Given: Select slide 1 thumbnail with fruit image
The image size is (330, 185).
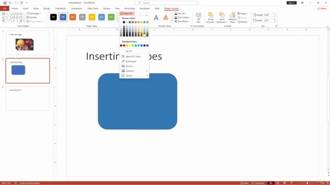Looking at the screenshot, I should click(27, 43).
